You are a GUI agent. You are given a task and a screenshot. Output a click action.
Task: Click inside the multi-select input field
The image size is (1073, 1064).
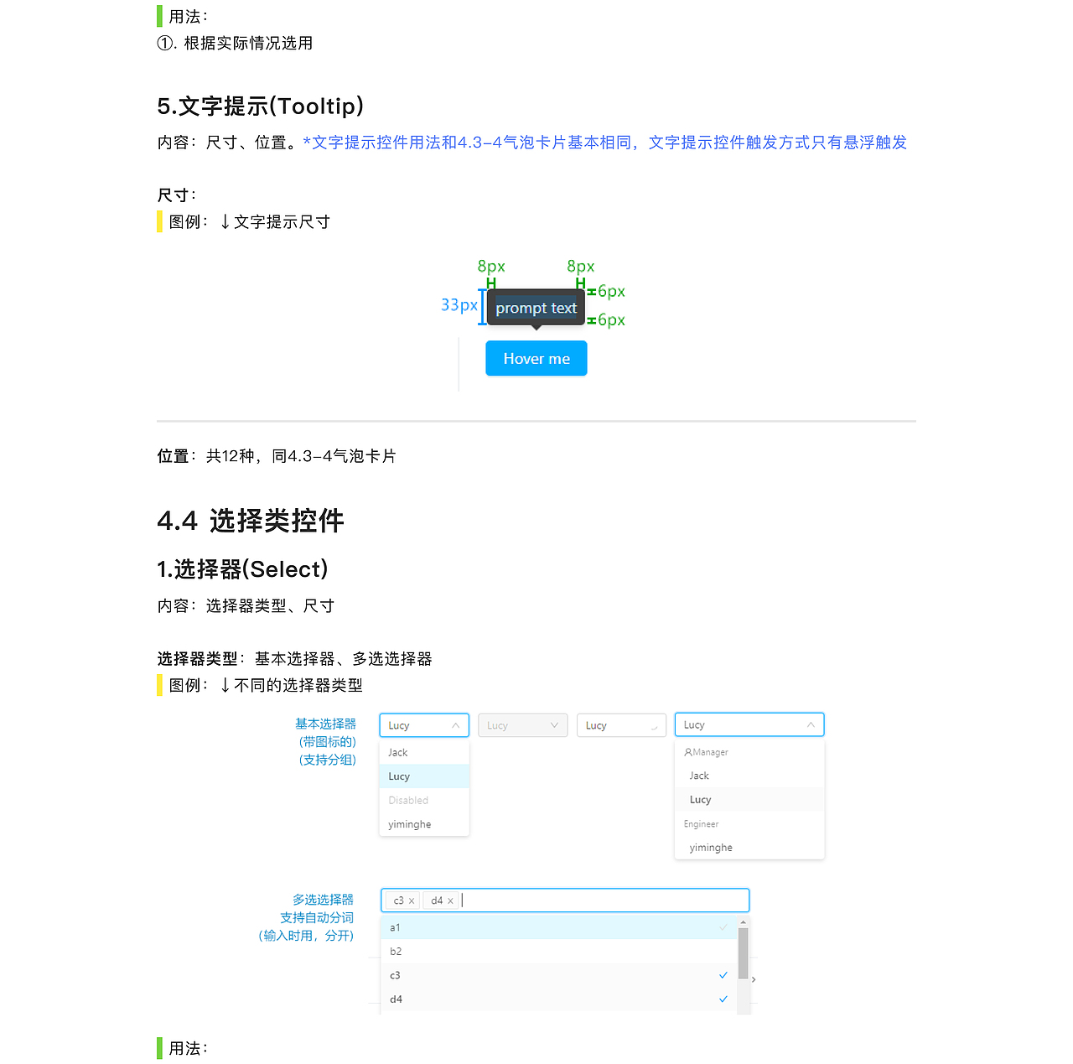click(x=587, y=900)
